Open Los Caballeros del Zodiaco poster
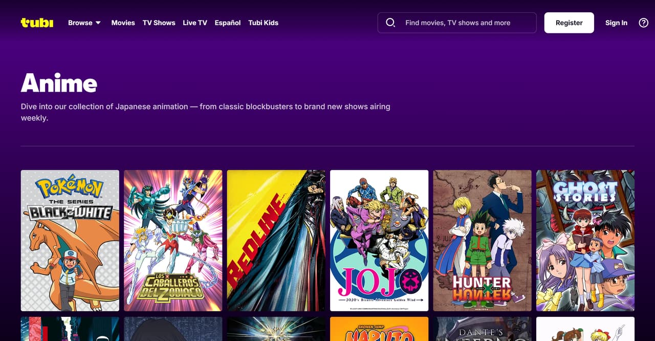The width and height of the screenshot is (655, 341). point(173,241)
